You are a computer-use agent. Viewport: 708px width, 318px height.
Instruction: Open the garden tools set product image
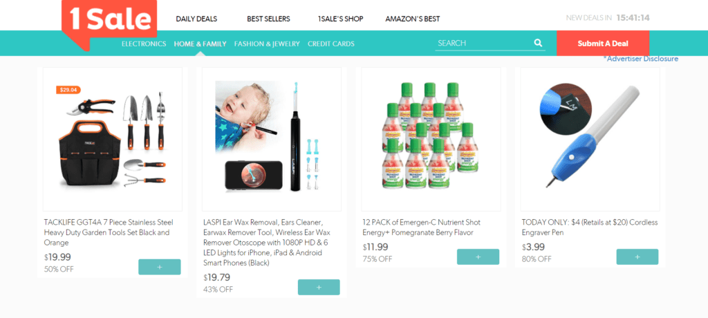pyautogui.click(x=113, y=139)
